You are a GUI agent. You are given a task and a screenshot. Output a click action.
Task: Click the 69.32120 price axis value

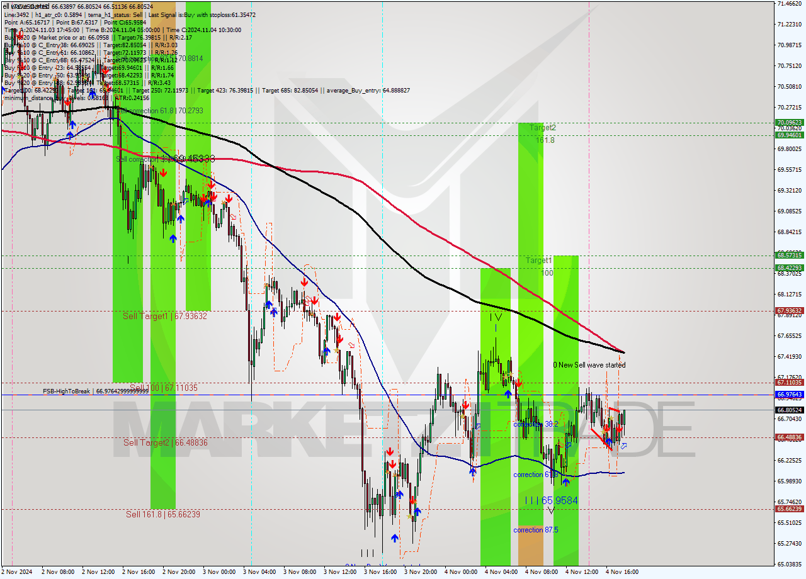[x=790, y=190]
